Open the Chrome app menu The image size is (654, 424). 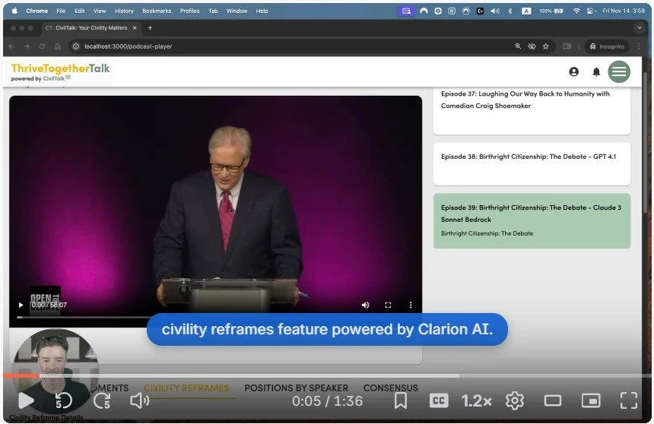[37, 11]
